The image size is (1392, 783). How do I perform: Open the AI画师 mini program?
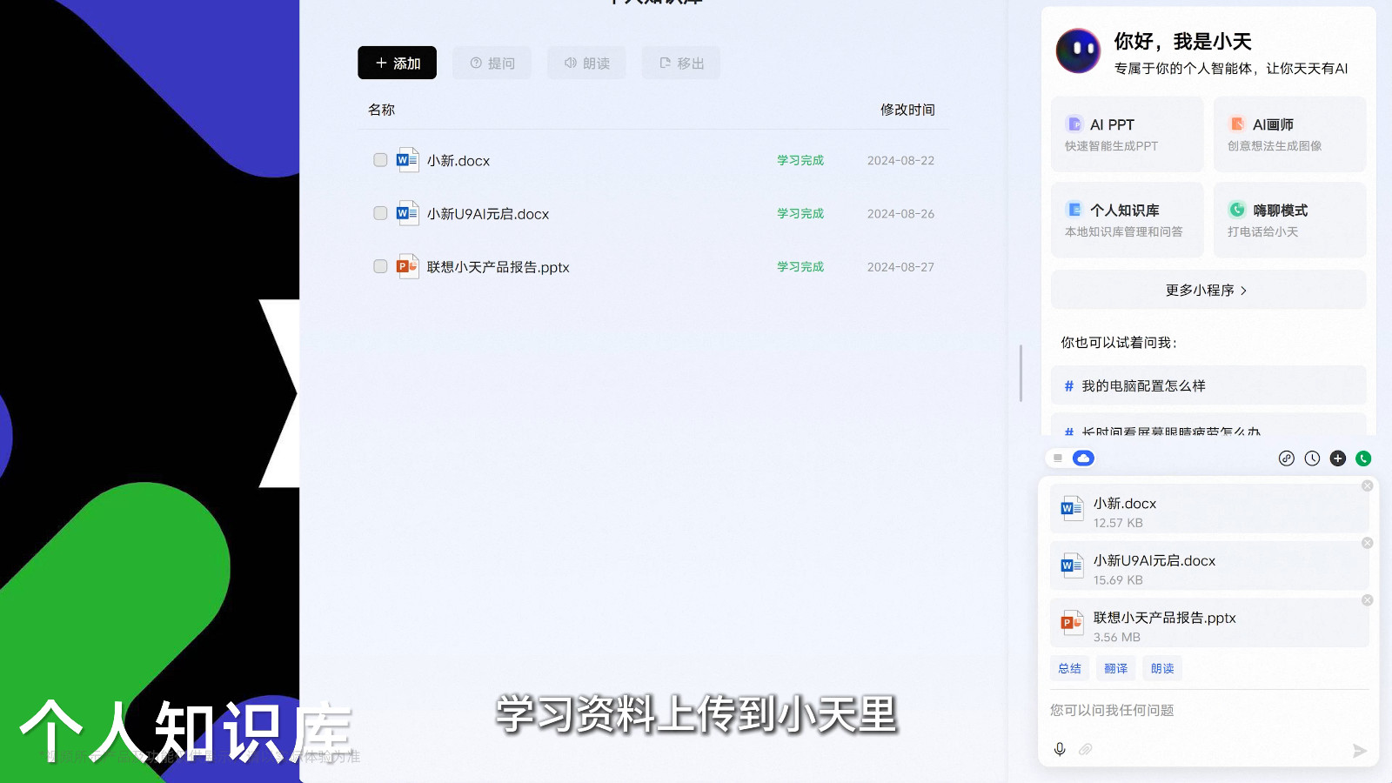[x=1289, y=134]
